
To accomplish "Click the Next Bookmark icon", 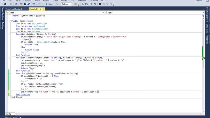I will coord(107,4).
